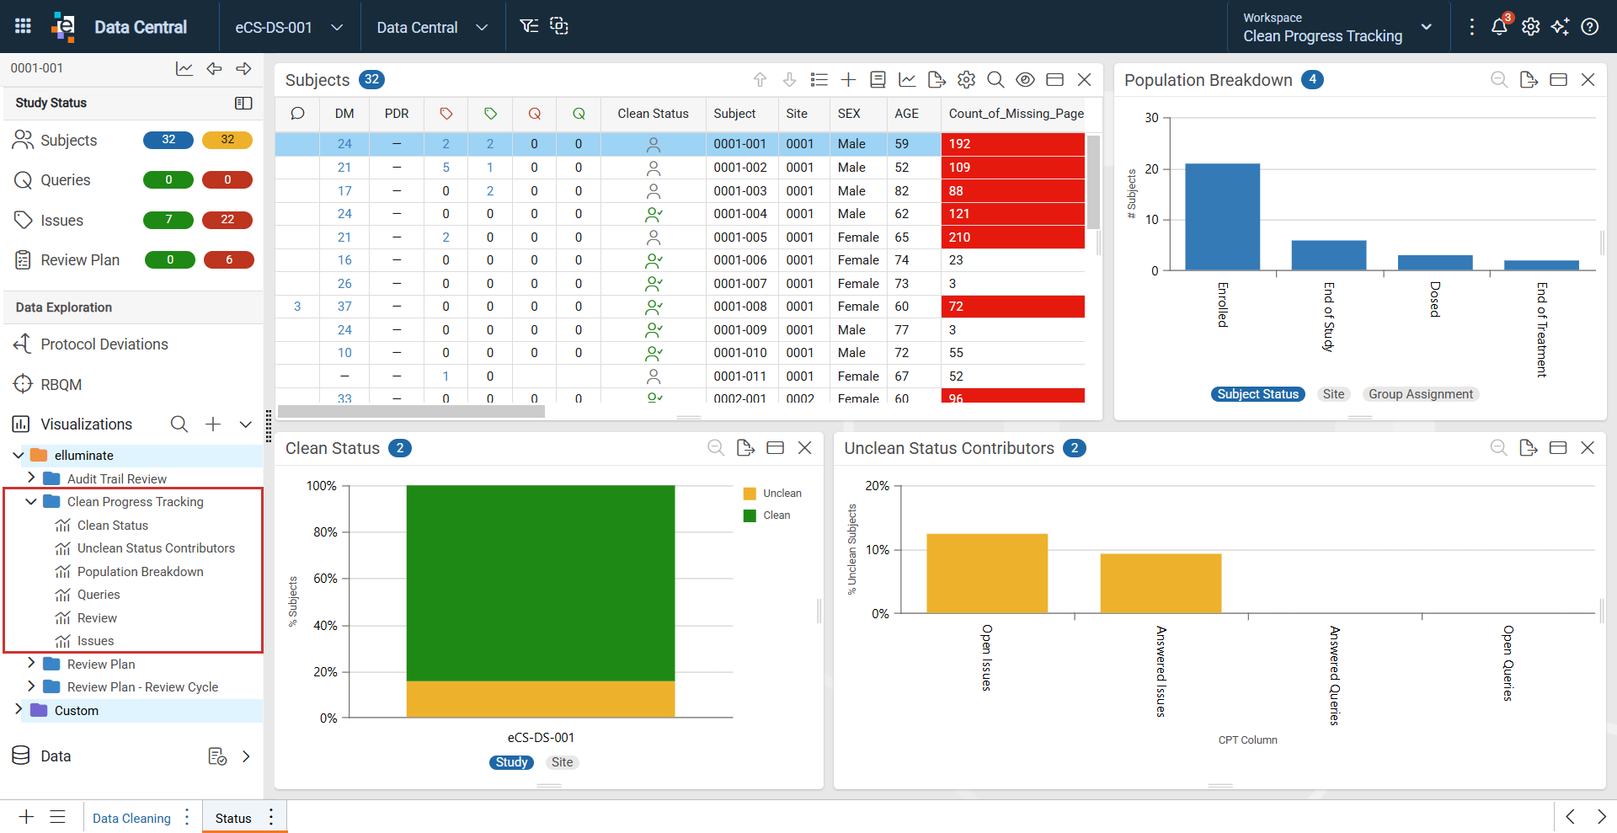1617x833 pixels.
Task: Move up using Subjects panel up arrow
Action: [x=760, y=79]
